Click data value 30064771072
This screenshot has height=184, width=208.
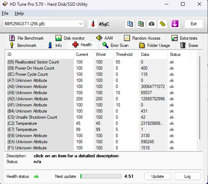(153, 87)
